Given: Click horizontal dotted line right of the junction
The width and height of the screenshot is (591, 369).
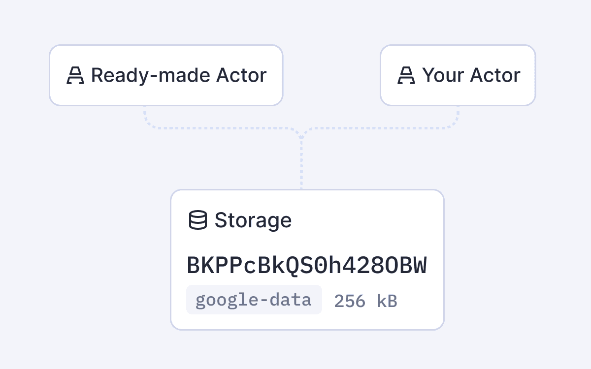Looking at the screenshot, I should coord(379,128).
